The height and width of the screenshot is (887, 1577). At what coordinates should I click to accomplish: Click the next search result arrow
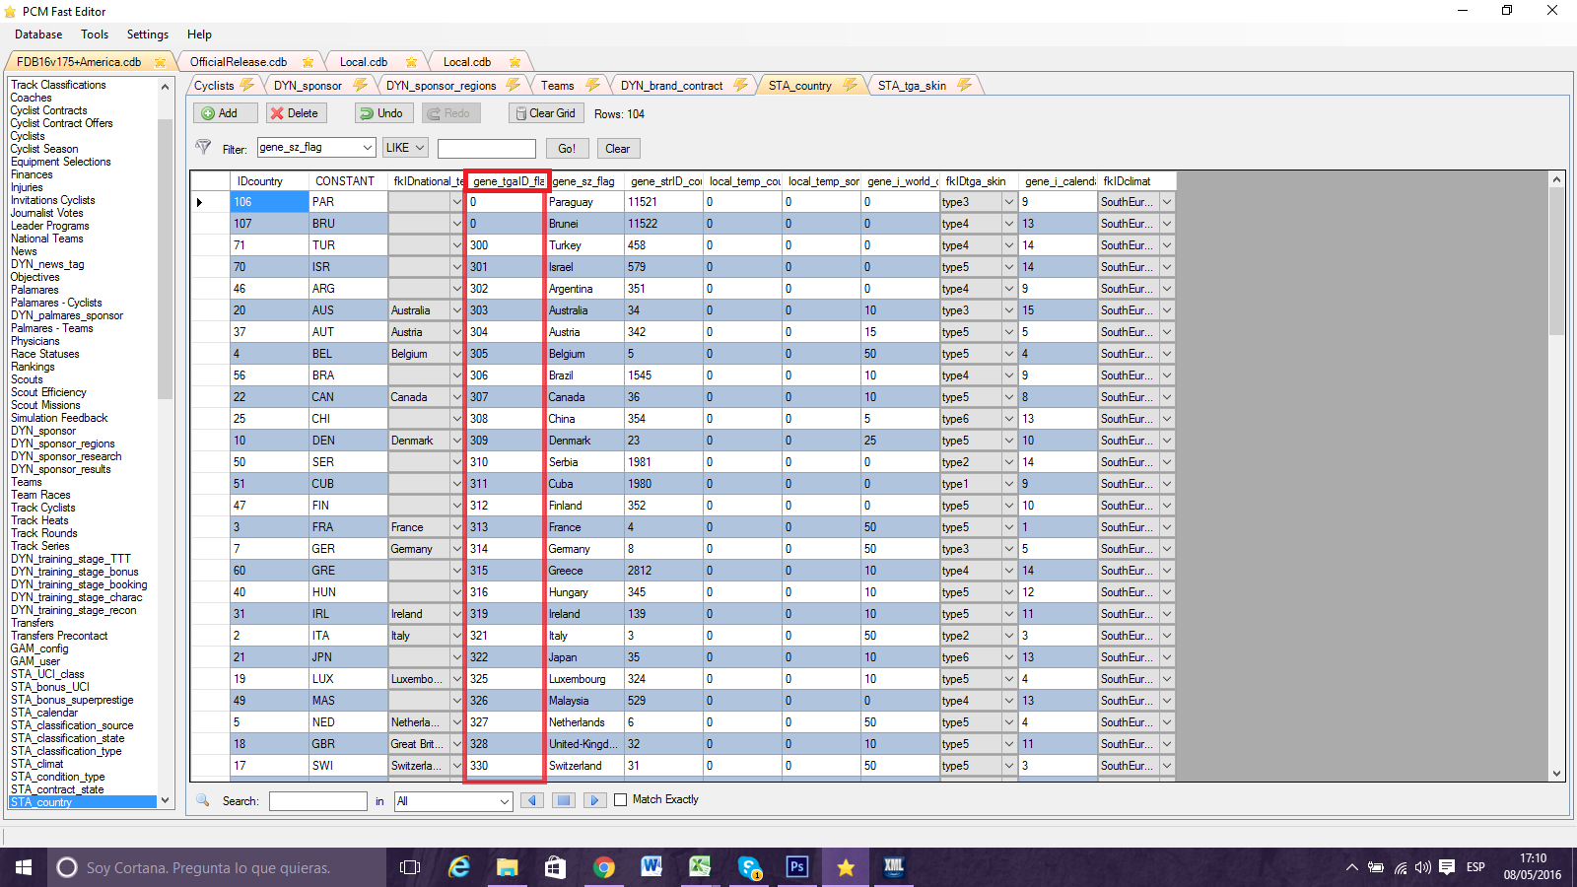coord(594,800)
